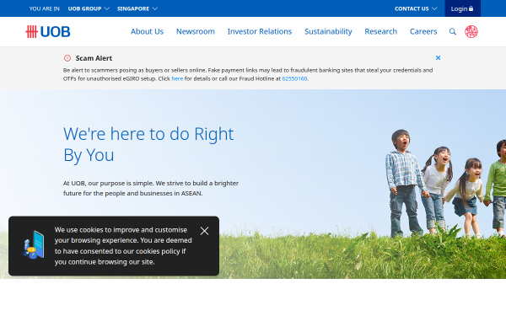Open the Contact Us dropdown
Image resolution: width=506 pixels, height=316 pixels.
pyautogui.click(x=416, y=8)
